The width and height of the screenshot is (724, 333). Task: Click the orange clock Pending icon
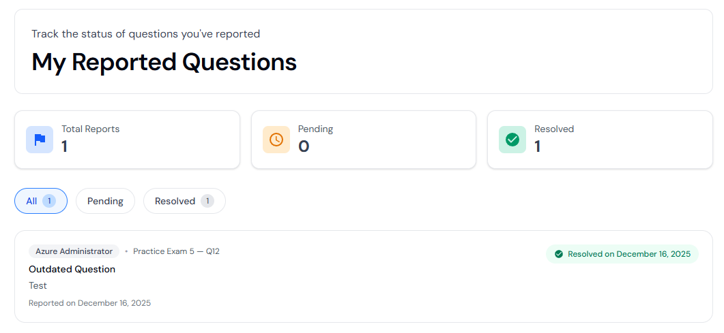click(276, 140)
